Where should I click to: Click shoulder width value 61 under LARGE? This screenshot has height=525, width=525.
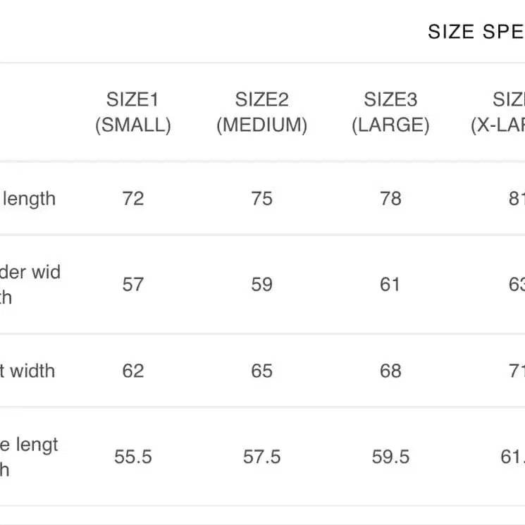pos(390,285)
